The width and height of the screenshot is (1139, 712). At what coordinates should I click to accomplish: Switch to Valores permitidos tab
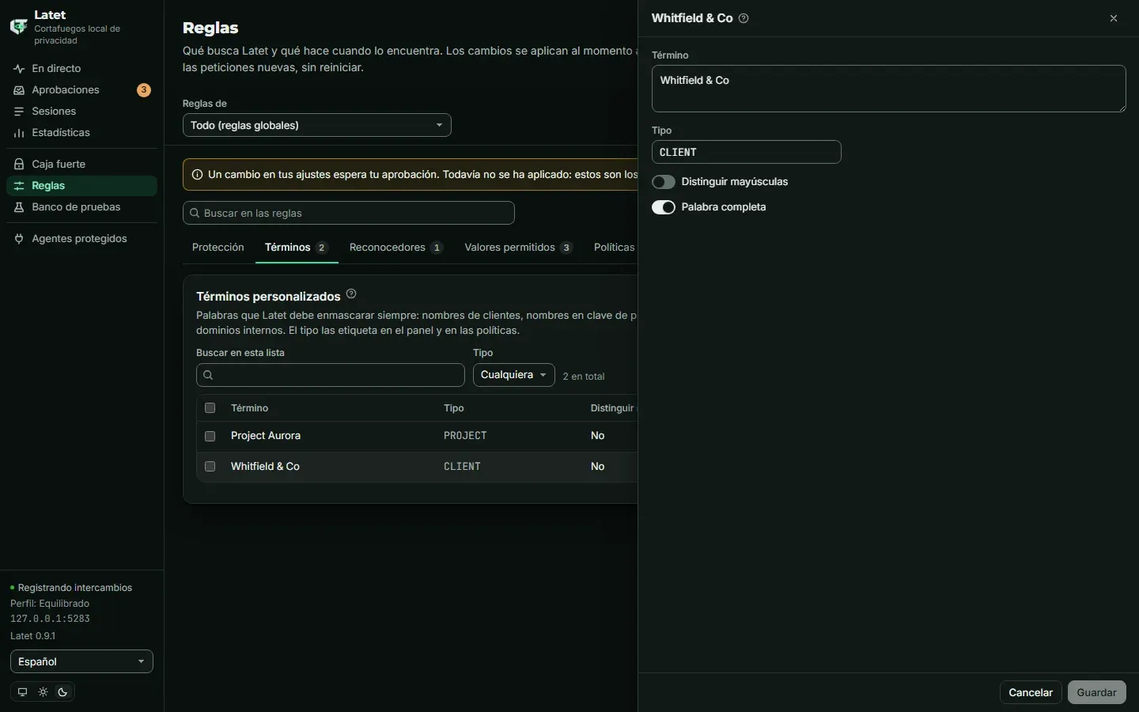pos(518,248)
